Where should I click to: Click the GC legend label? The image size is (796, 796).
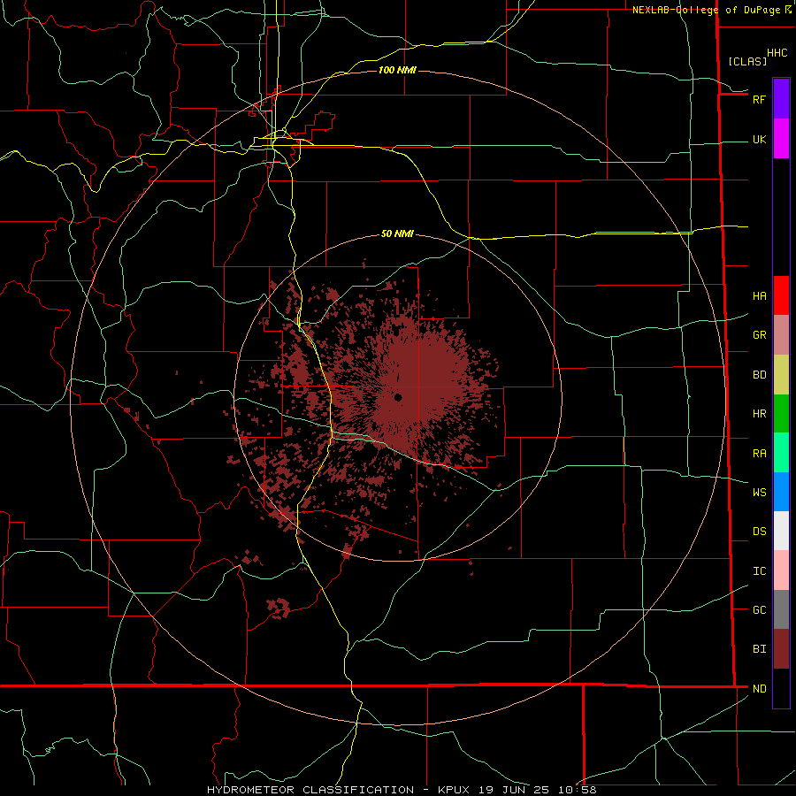click(759, 609)
